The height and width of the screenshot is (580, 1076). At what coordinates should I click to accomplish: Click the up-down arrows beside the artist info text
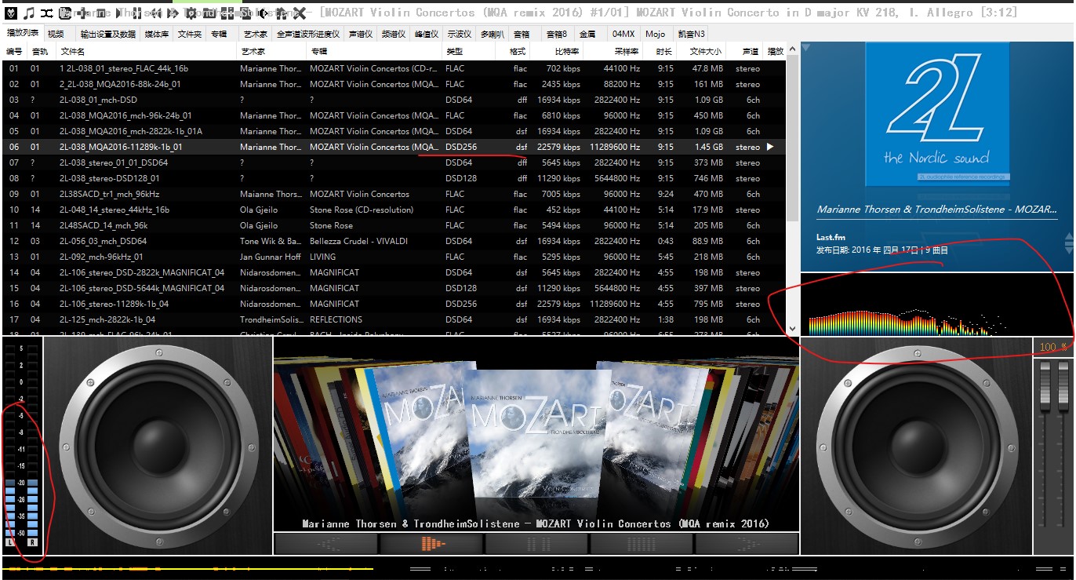[x=1068, y=244]
